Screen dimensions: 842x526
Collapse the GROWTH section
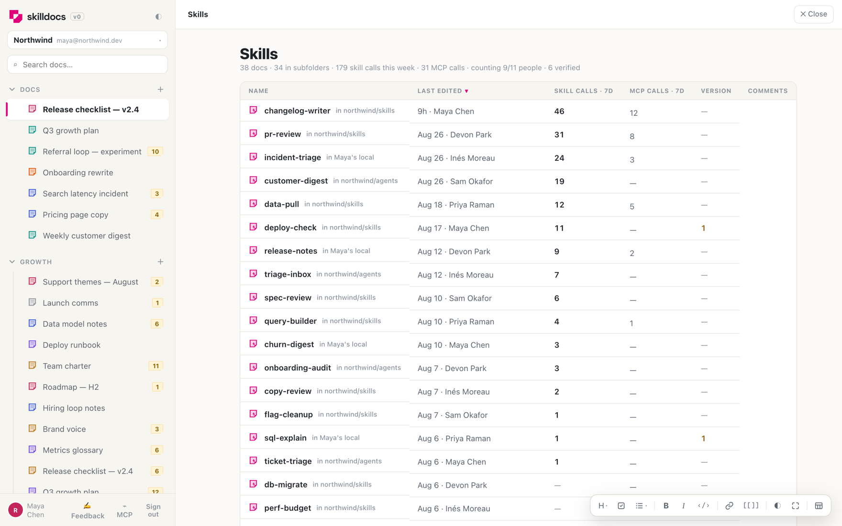[x=12, y=262]
